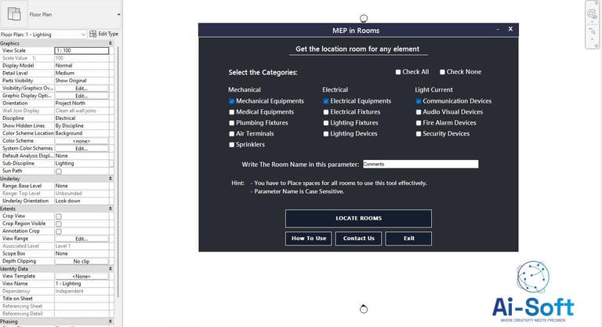
Task: Click the Color Scheme <none> button
Action: point(82,141)
